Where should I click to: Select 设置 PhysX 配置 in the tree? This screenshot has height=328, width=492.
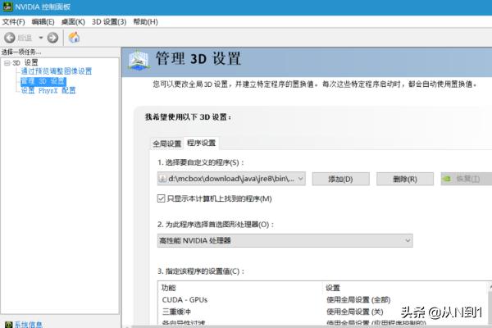[x=48, y=91]
